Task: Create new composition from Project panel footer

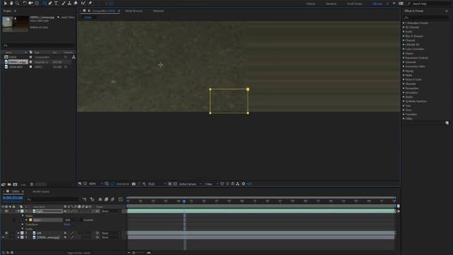Action: [15, 184]
